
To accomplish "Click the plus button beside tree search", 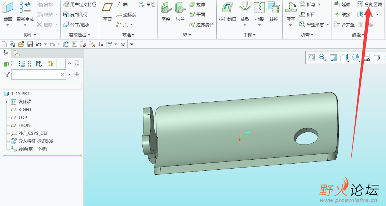I will coord(77,74).
